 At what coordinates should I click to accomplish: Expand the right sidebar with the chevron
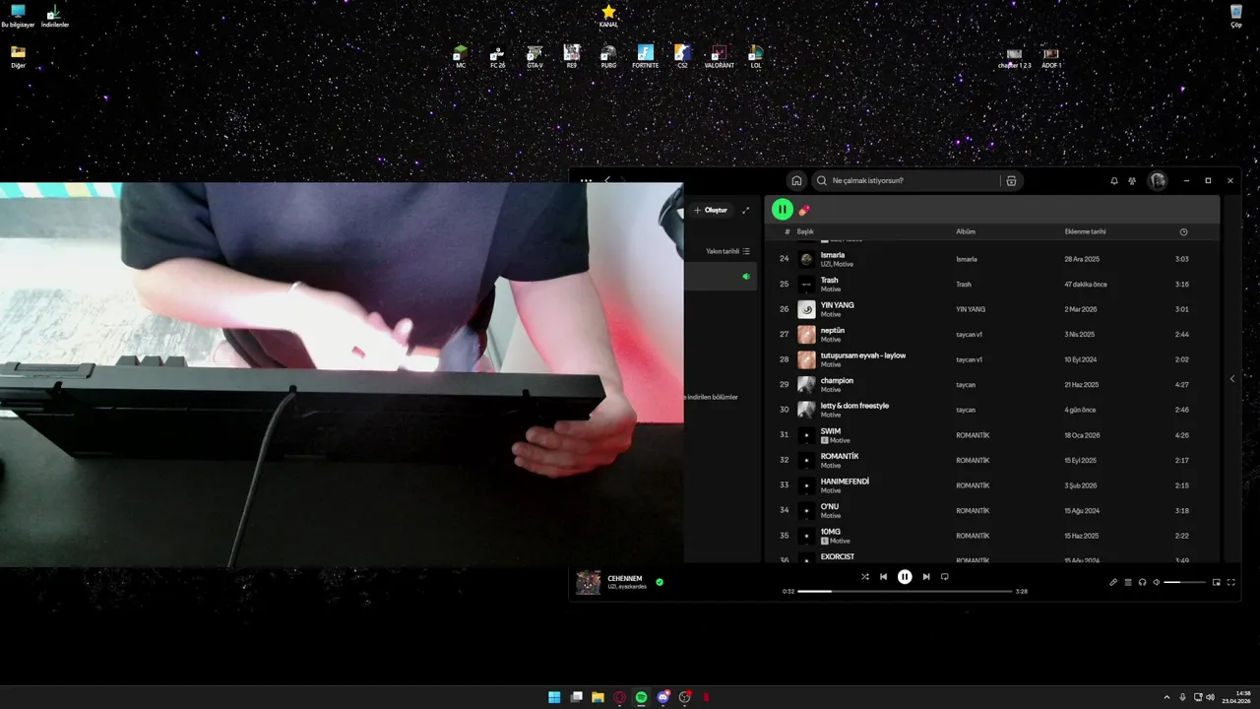tap(1231, 379)
